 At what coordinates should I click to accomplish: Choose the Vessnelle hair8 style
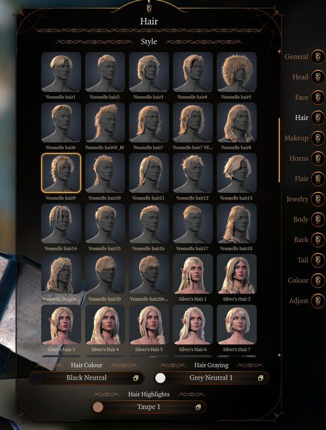[x=236, y=123]
